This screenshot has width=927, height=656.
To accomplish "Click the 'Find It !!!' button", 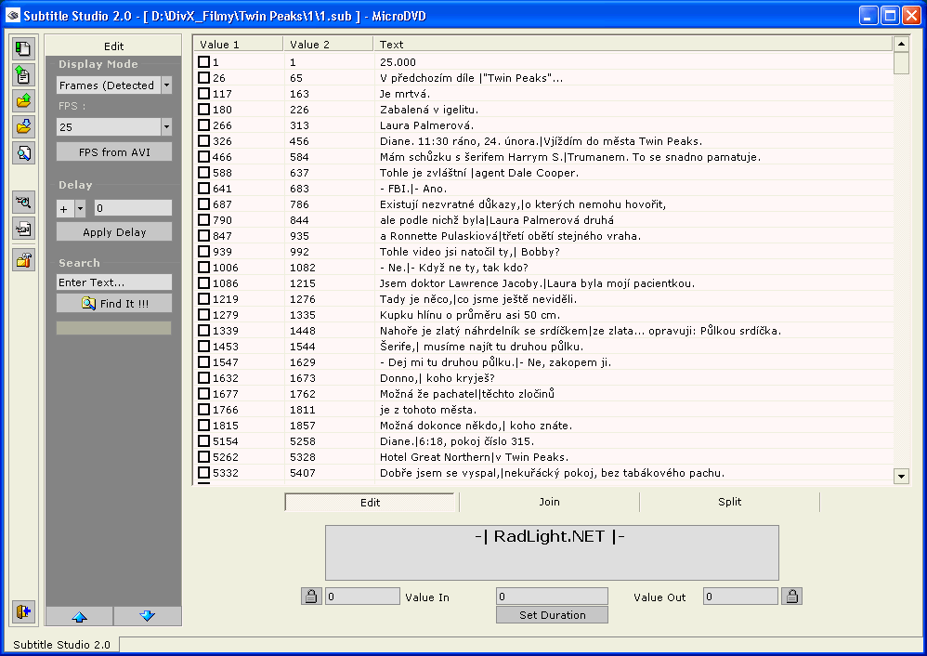I will click(x=114, y=304).
